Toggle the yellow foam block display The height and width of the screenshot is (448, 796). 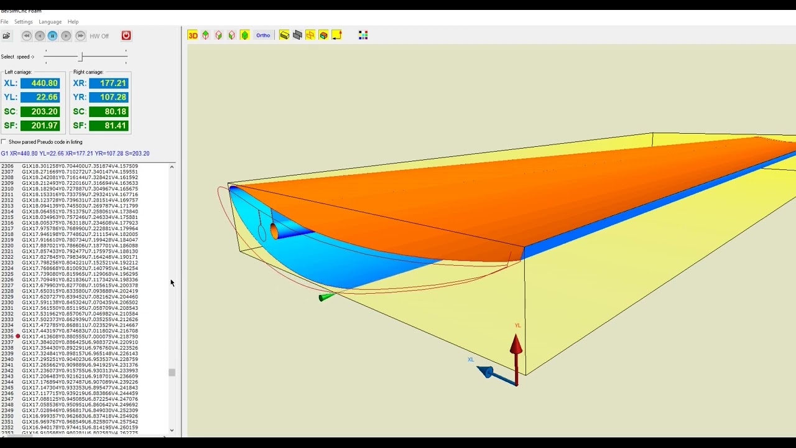click(x=284, y=35)
